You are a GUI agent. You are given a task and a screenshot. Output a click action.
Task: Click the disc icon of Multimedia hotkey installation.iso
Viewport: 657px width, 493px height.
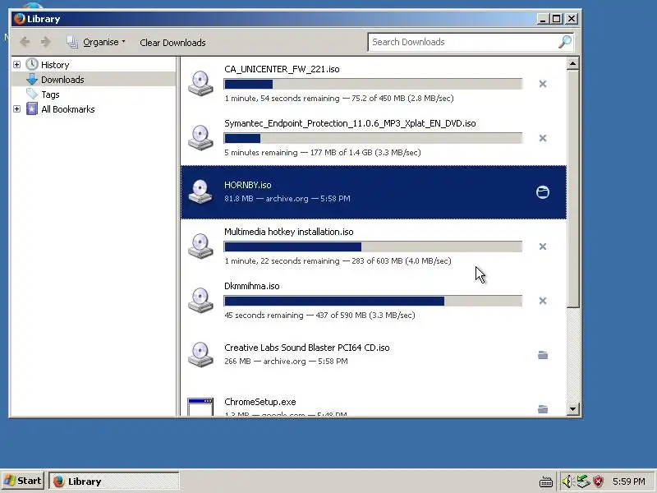click(200, 246)
